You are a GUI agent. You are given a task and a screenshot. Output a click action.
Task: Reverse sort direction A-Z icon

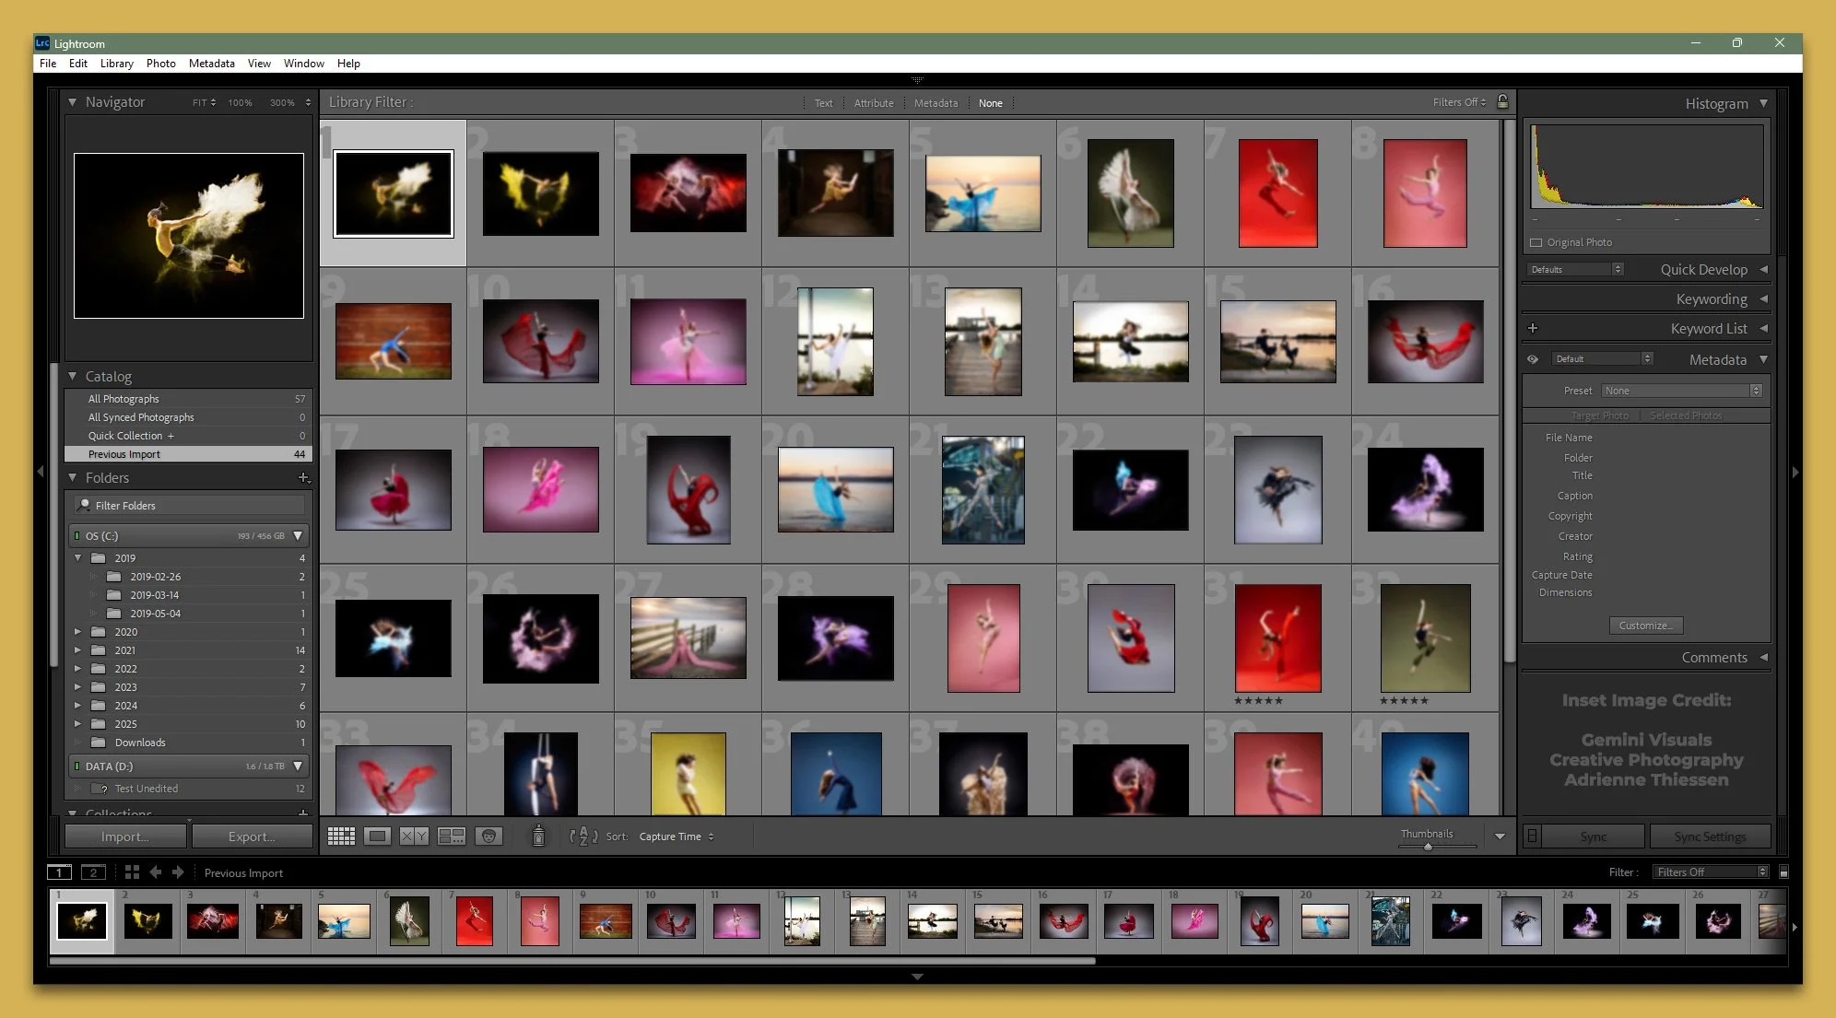coord(583,837)
